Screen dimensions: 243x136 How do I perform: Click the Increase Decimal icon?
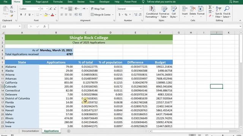[136, 14]
